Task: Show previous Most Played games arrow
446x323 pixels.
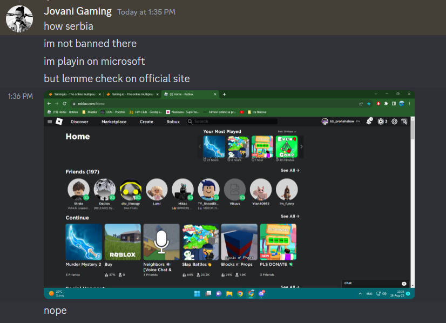Action: [x=200, y=146]
